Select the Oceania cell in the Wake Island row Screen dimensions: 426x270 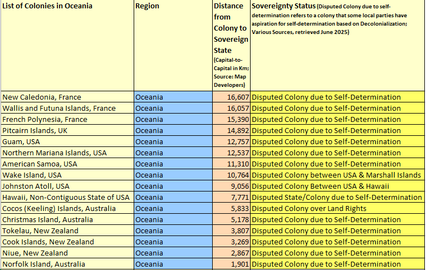click(173, 175)
